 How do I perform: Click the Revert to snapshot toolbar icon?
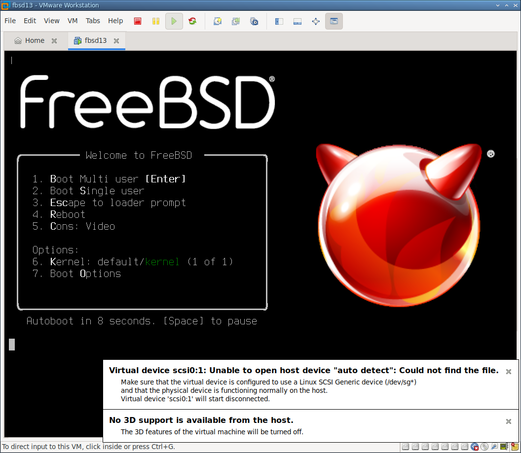coord(236,21)
